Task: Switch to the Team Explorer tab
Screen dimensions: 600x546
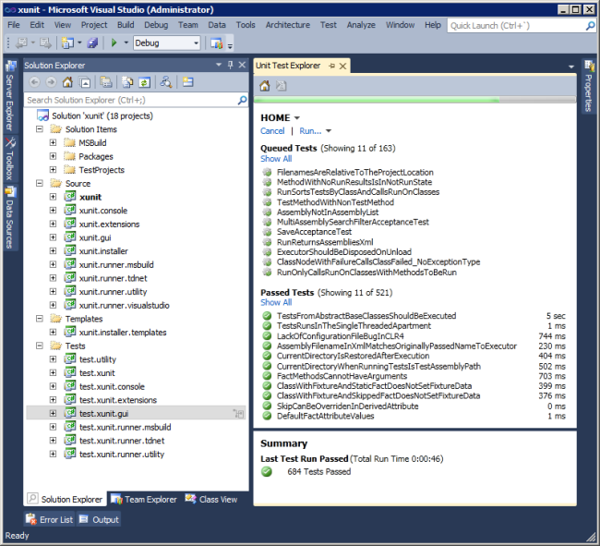Action: tap(144, 500)
